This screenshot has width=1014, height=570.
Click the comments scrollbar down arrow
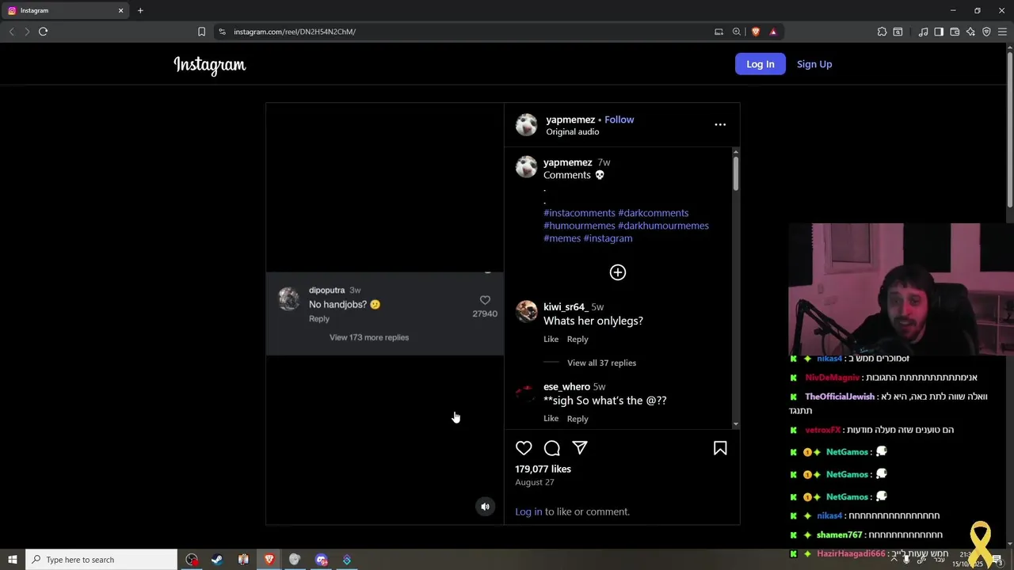(736, 424)
